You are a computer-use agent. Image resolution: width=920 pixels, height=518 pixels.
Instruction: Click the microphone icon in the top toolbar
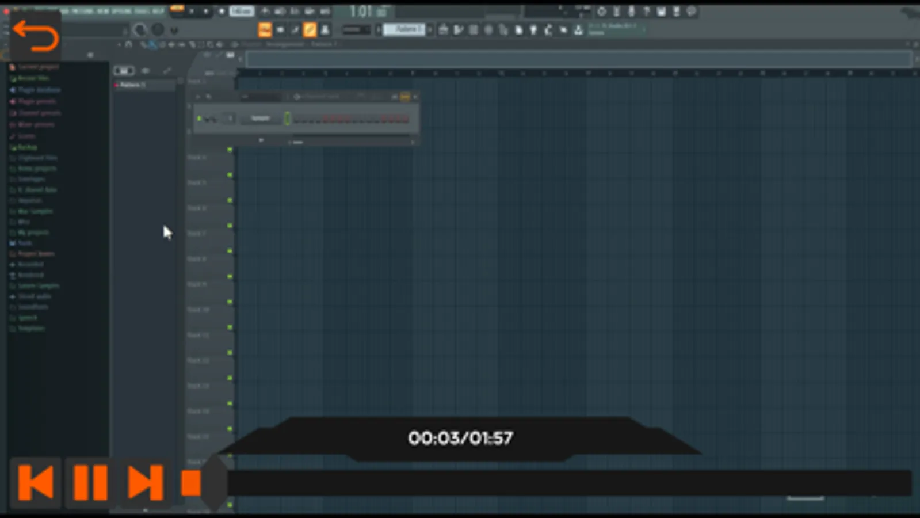pyautogui.click(x=631, y=11)
